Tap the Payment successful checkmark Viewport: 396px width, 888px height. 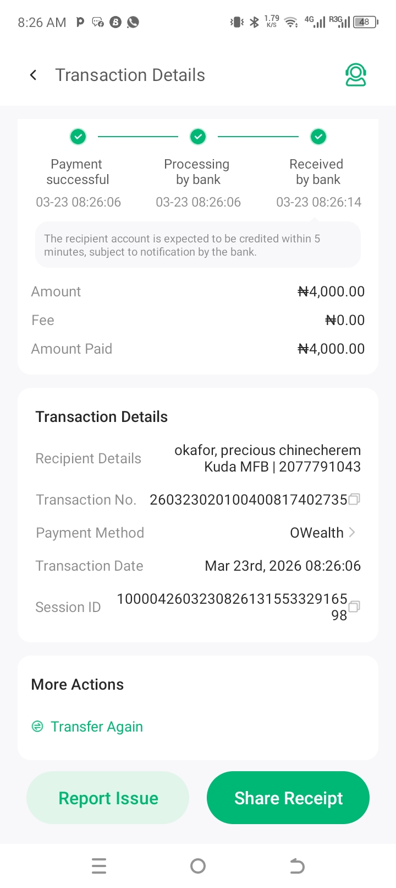pyautogui.click(x=78, y=136)
